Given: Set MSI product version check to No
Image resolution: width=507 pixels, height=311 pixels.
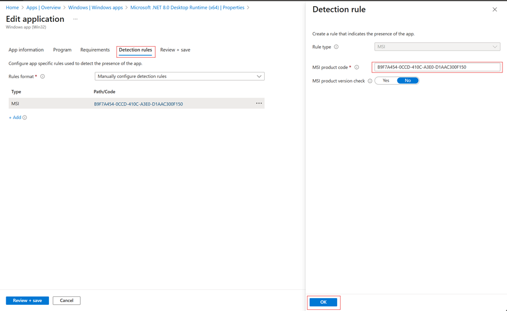Looking at the screenshot, I should (408, 81).
